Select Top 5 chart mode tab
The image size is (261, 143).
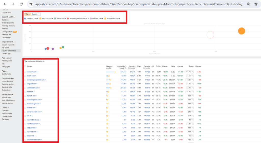pos(28,14)
